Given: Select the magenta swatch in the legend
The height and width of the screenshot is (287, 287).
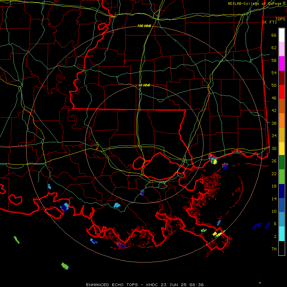Looking at the screenshot, I should tap(282, 63).
